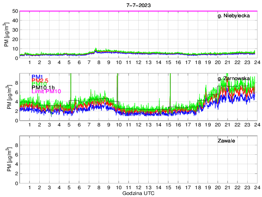Click hour 24 tick label under the Niebylecka plot
The height and width of the screenshot is (197, 262).
257,62
